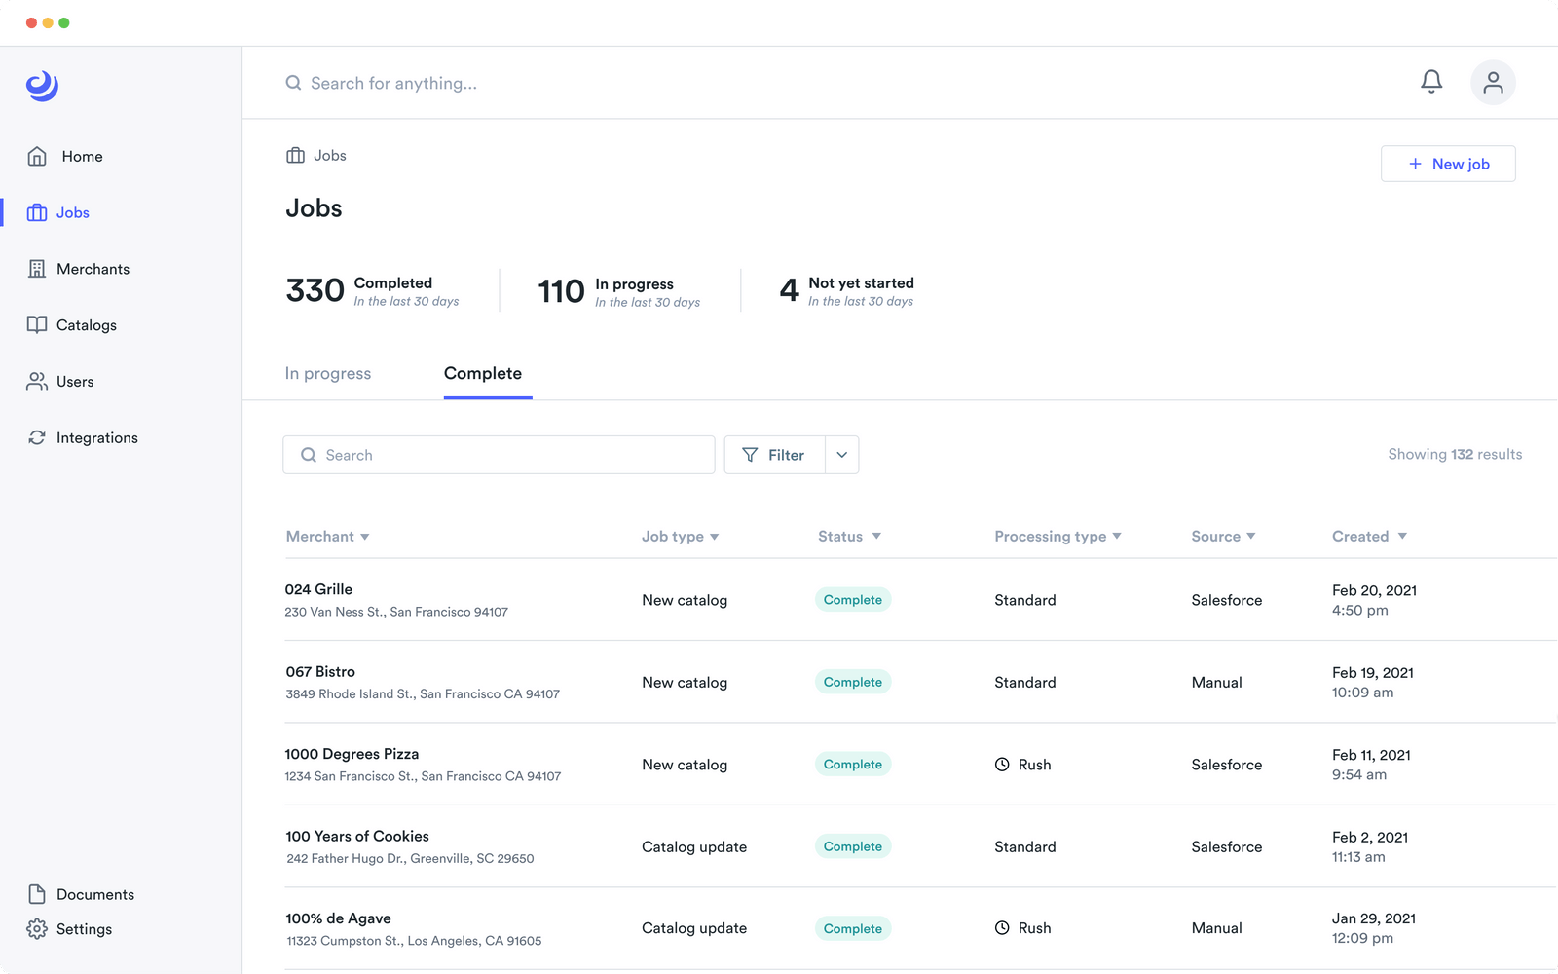Image resolution: width=1558 pixels, height=974 pixels.
Task: Switch to the In progress tab
Action: (328, 374)
